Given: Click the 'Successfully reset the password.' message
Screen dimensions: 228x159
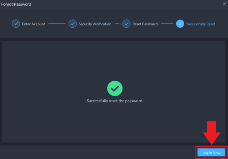Looking at the screenshot, I should (115, 101).
